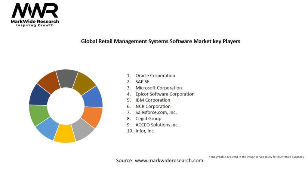Click the blue donut chart segment

pos(93,98)
